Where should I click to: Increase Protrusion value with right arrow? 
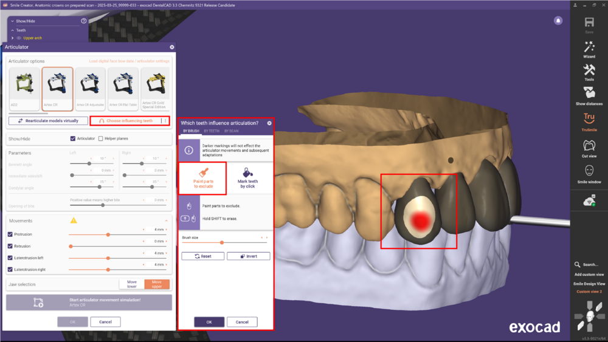pyautogui.click(x=167, y=230)
